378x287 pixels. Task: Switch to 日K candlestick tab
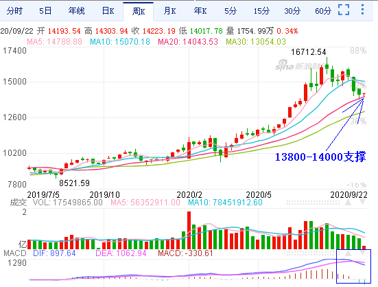(x=108, y=11)
